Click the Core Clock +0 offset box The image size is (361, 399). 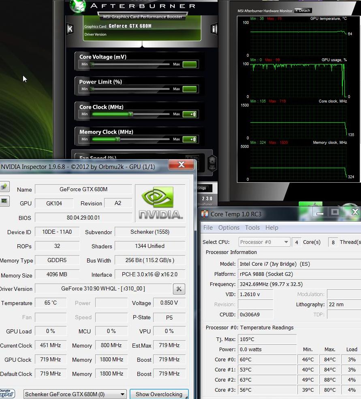click(190, 114)
